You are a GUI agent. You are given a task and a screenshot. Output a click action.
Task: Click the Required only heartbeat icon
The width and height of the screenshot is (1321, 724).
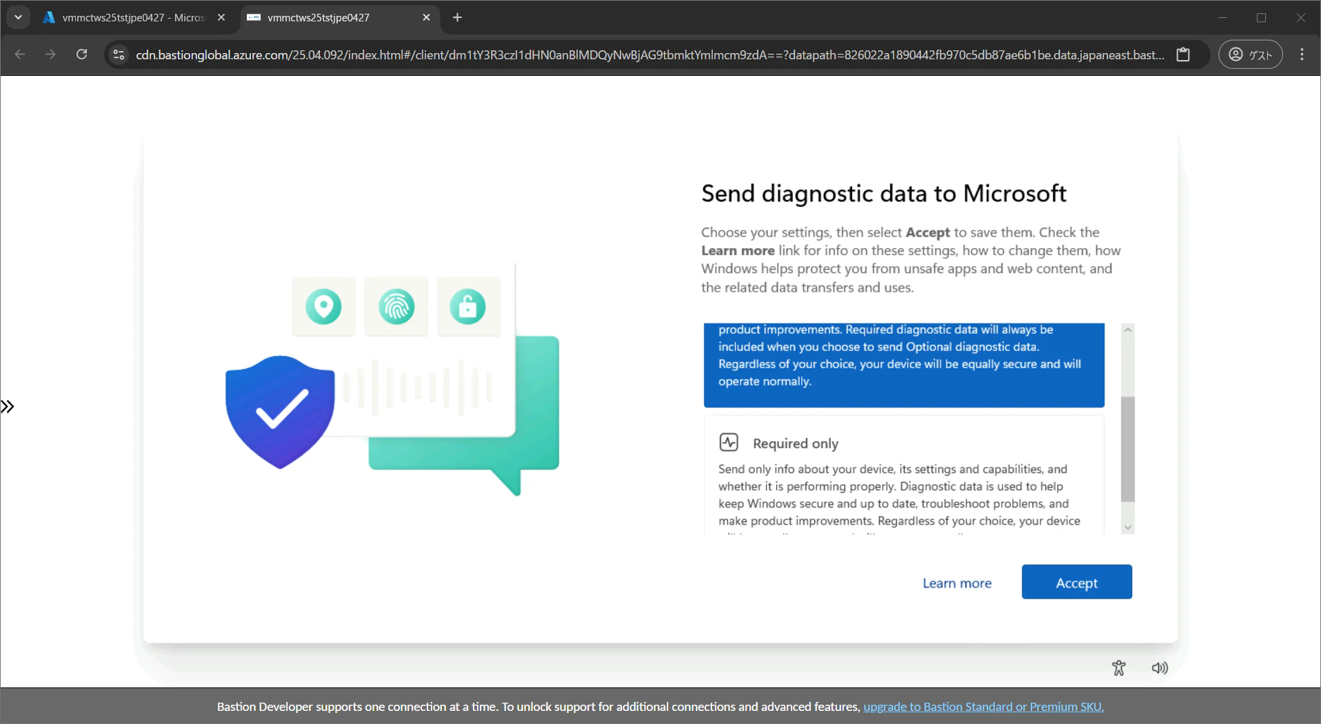[729, 442]
